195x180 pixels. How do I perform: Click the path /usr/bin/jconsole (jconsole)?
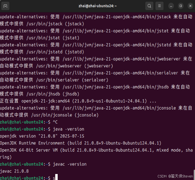click(x=65, y=115)
